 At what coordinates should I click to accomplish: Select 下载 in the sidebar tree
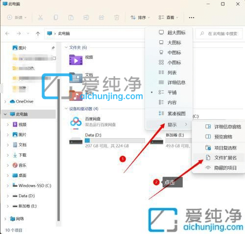pos(20,155)
